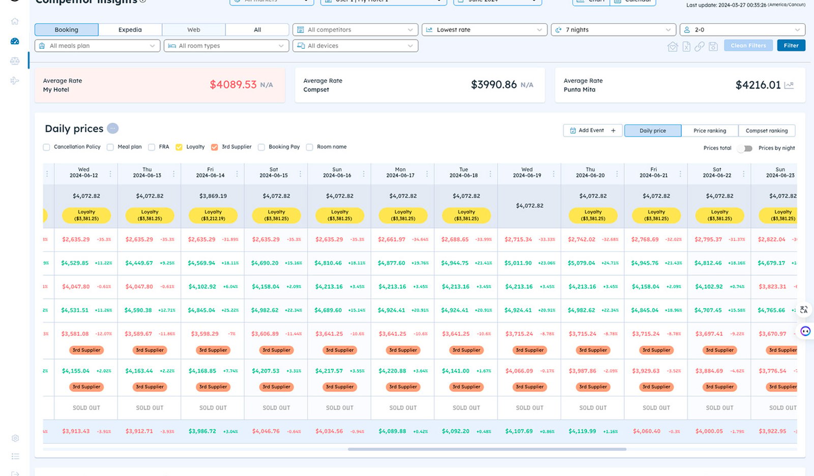This screenshot has width=814, height=476.
Task: Enable the Booking Pay checkbox
Action: tap(261, 147)
